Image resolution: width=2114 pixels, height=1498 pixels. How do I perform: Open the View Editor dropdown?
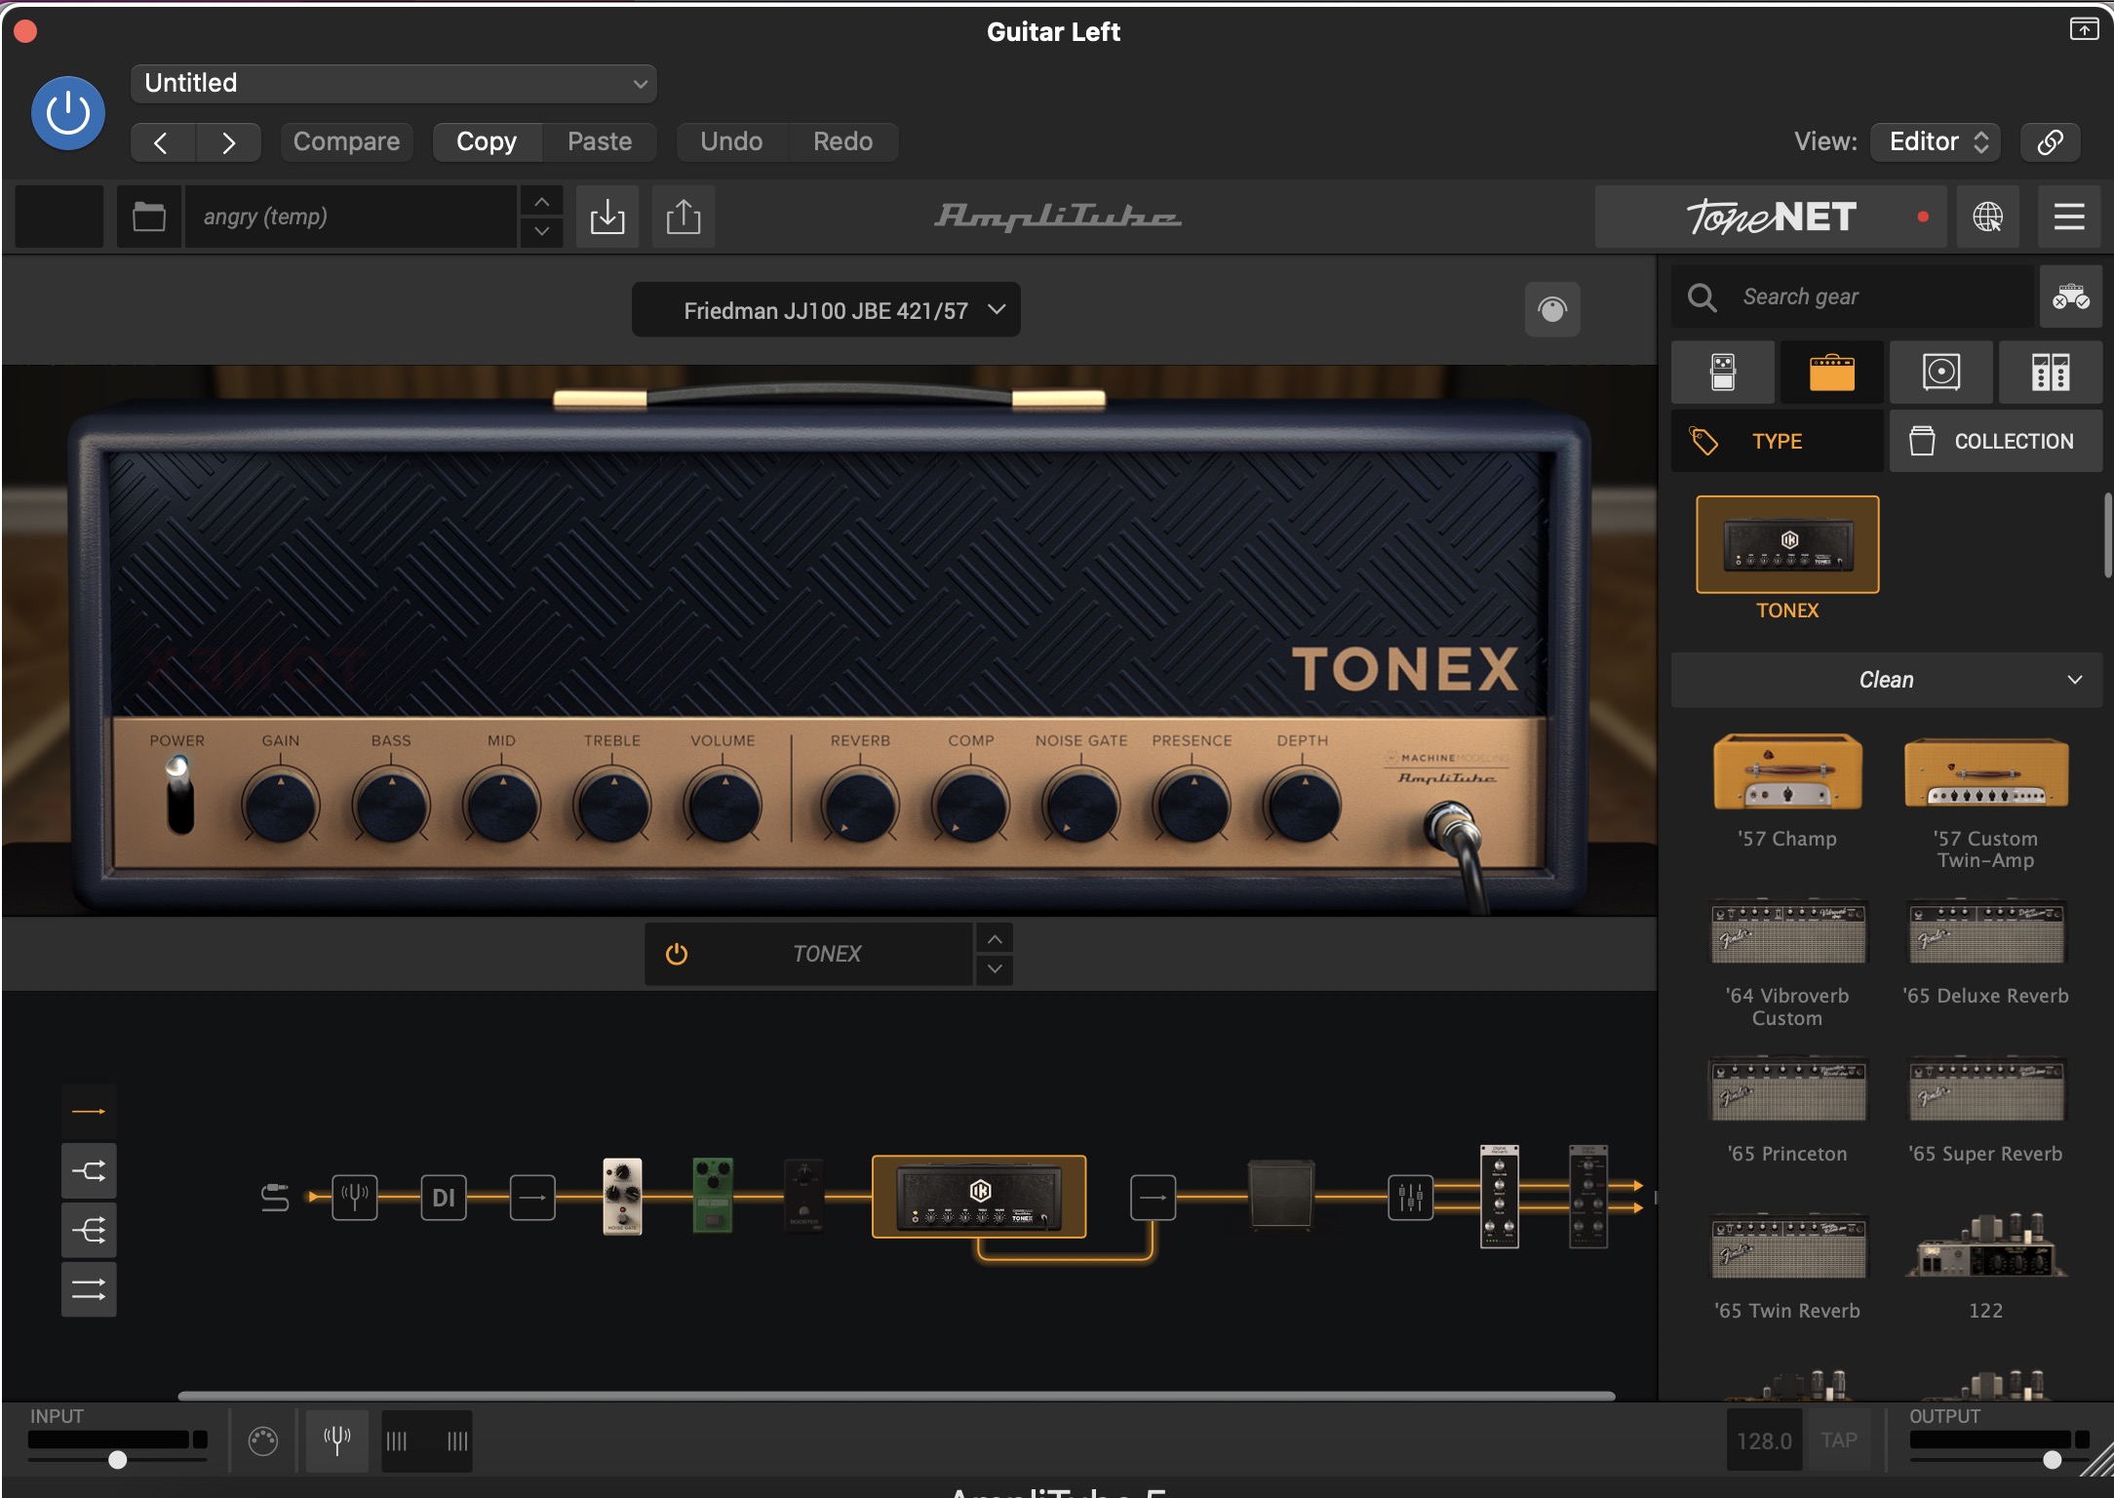(1937, 142)
